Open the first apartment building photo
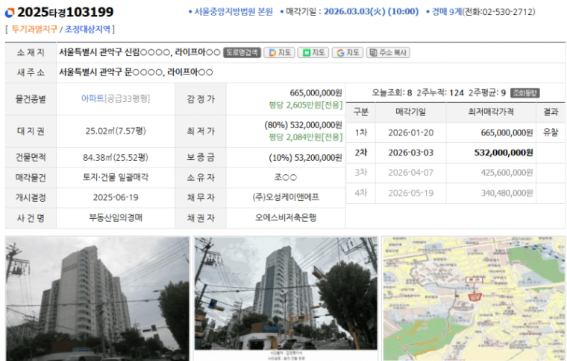Viewport: 567px width, 361px height. pos(97,298)
